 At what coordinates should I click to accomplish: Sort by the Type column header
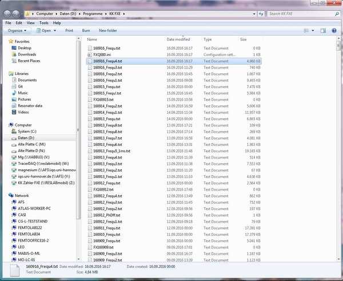tap(208, 39)
